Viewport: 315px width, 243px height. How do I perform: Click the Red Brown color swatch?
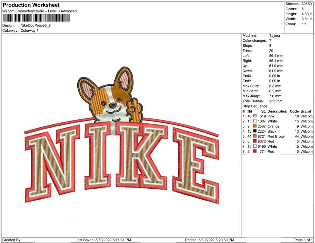click(x=255, y=136)
